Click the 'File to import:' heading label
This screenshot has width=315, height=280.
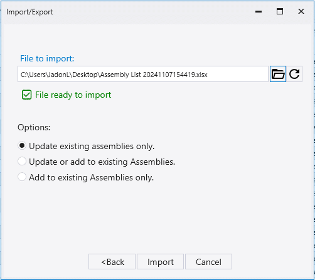pyautogui.click(x=47, y=58)
